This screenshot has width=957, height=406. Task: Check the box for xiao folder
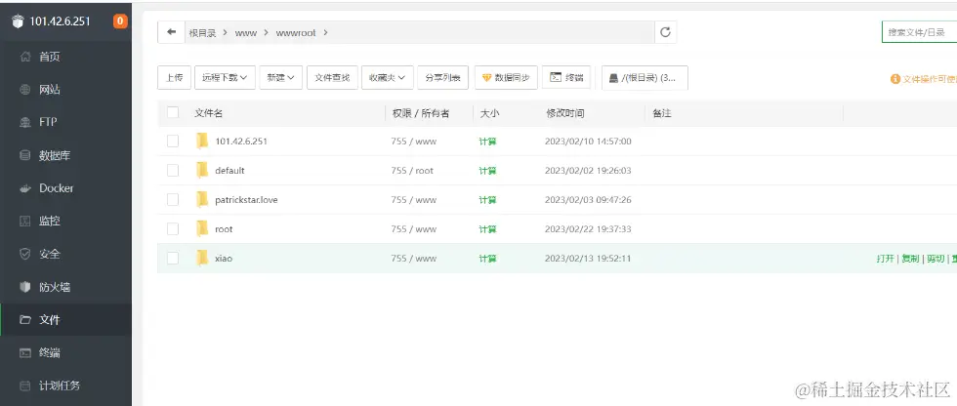point(173,258)
